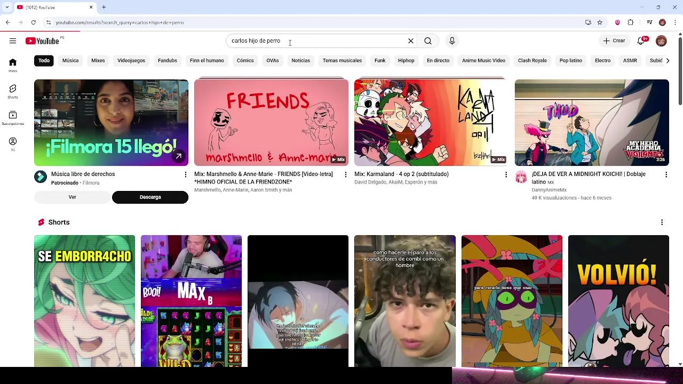Open the Marshmello FRIENDS mix title

click(x=264, y=178)
